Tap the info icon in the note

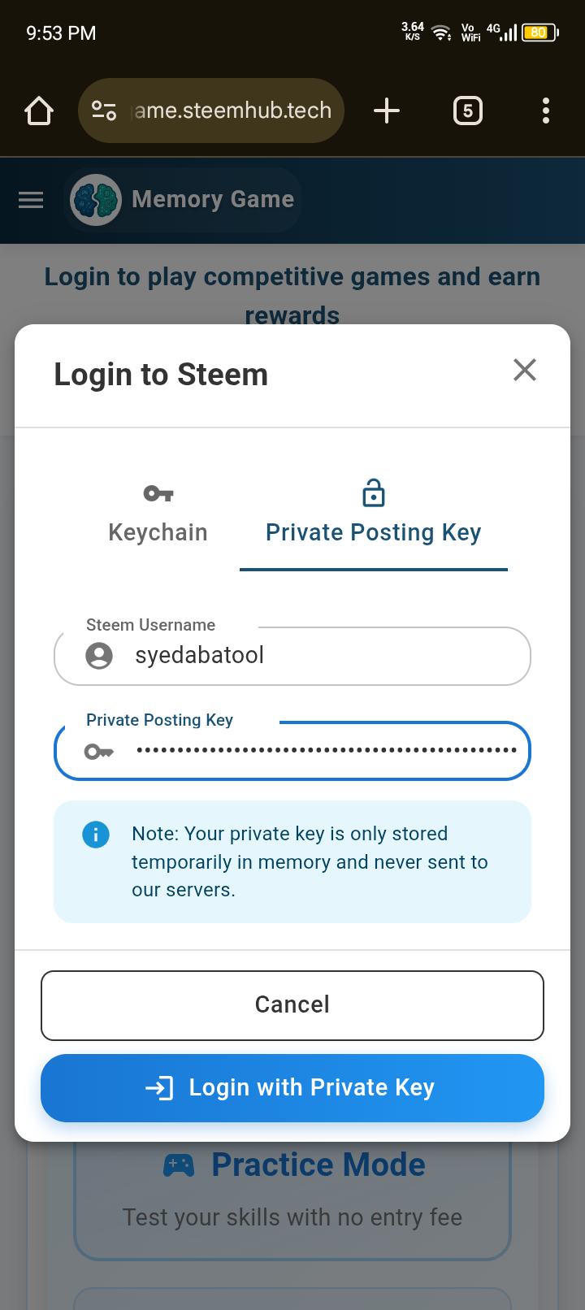coord(96,834)
